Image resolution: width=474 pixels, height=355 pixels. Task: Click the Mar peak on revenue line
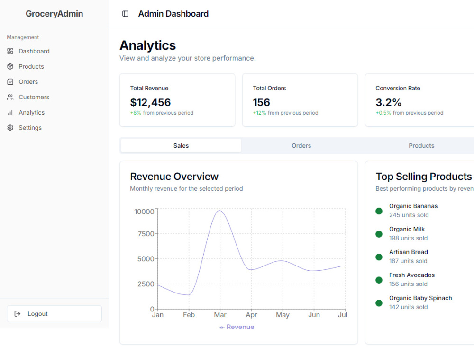click(220, 211)
